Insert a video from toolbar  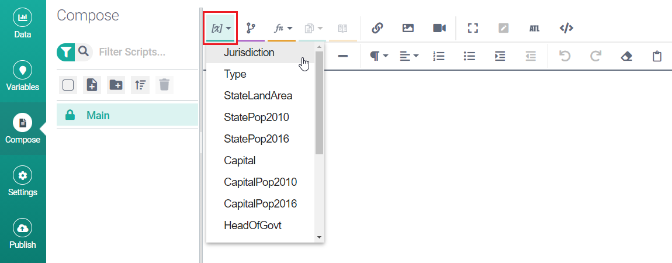[439, 28]
